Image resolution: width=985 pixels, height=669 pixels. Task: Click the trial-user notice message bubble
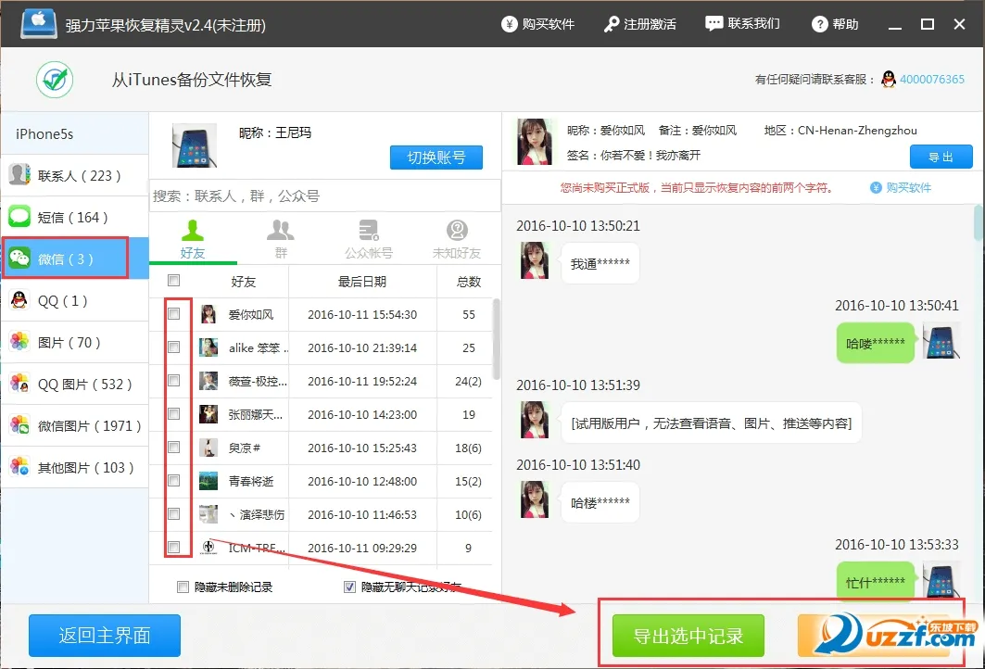[711, 423]
